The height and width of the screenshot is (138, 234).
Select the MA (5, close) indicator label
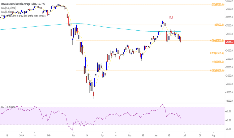coord(8,12)
